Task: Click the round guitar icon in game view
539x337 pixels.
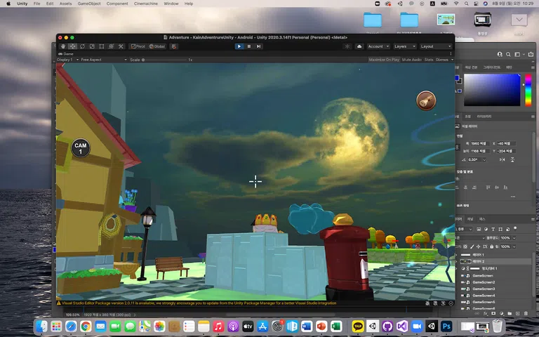Action: (x=425, y=100)
